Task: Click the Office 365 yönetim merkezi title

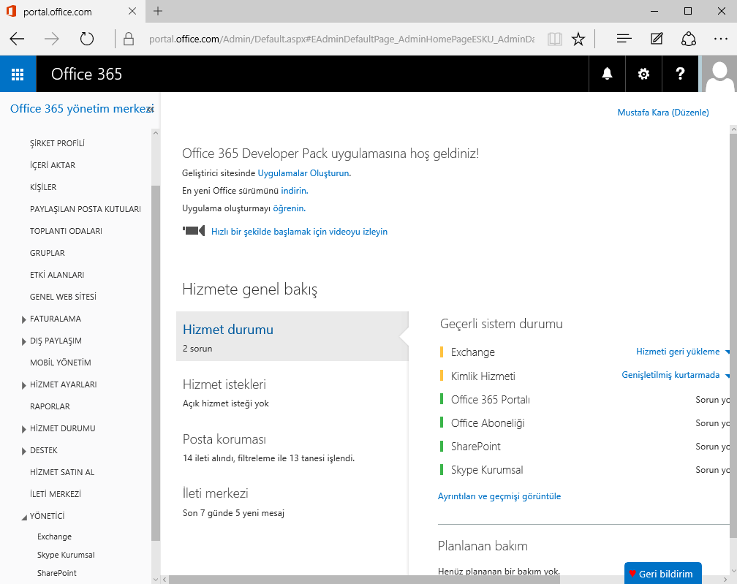Action: (x=82, y=109)
